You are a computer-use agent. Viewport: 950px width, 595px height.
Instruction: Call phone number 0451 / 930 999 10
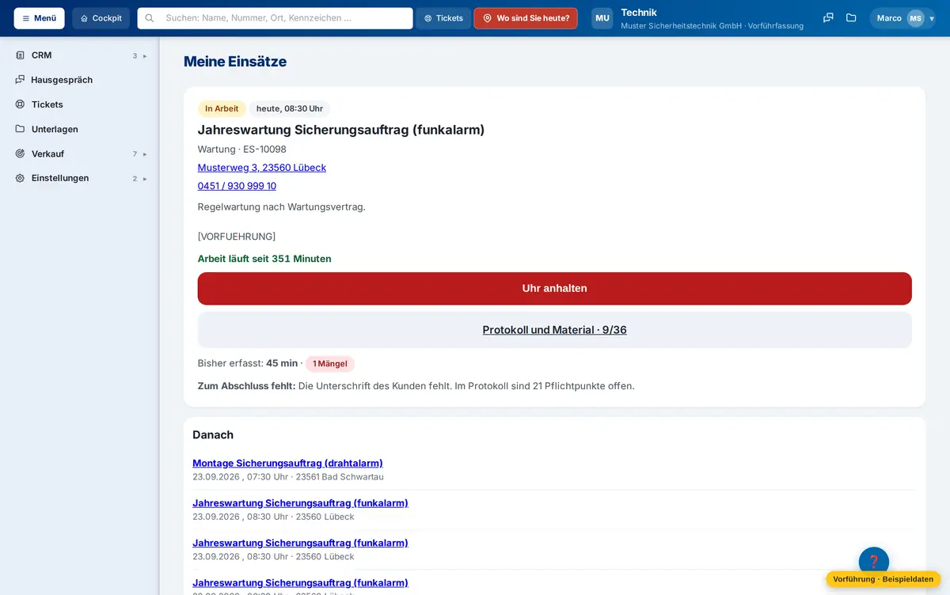coord(237,186)
